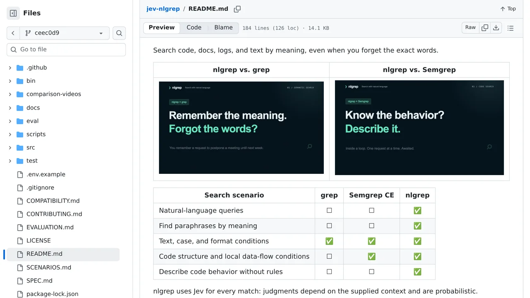The height and width of the screenshot is (298, 530).
Task: Open the CONTRIBUTING.md file
Action: pyautogui.click(x=54, y=214)
